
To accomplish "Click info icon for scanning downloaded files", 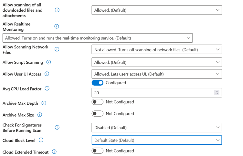I will coord(57,10).
